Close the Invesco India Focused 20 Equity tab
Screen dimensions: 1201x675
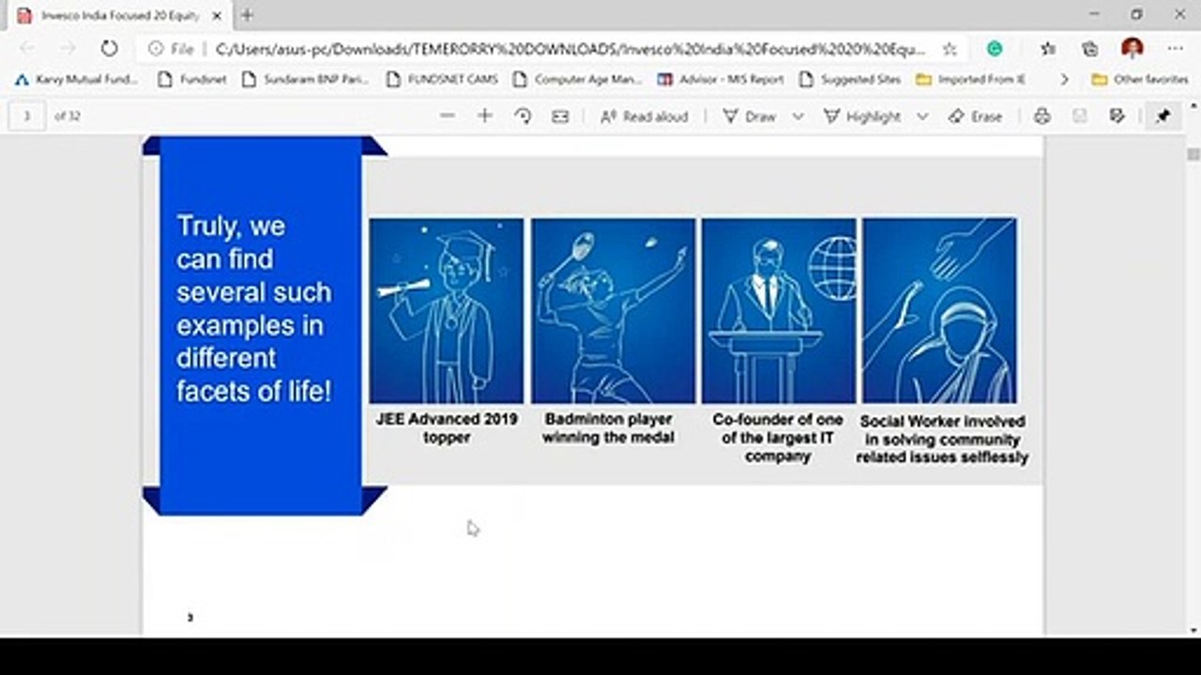coord(218,15)
